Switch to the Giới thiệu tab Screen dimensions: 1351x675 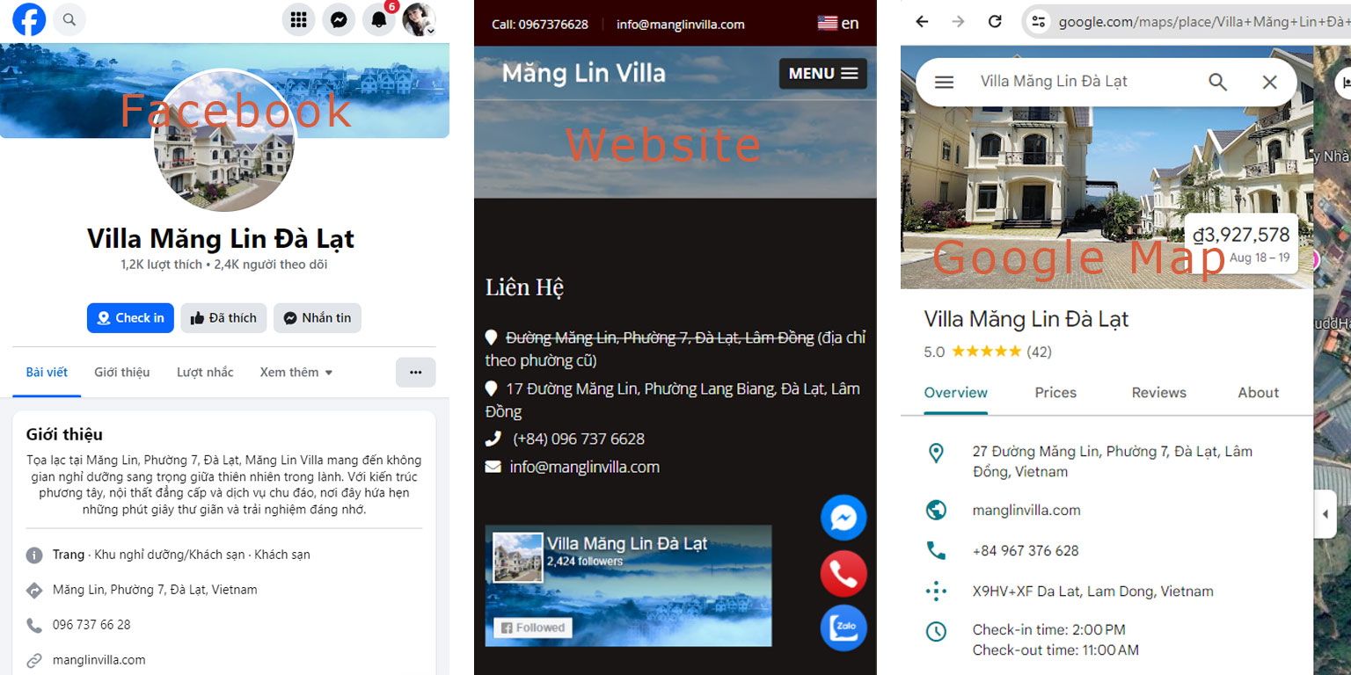pos(122,373)
